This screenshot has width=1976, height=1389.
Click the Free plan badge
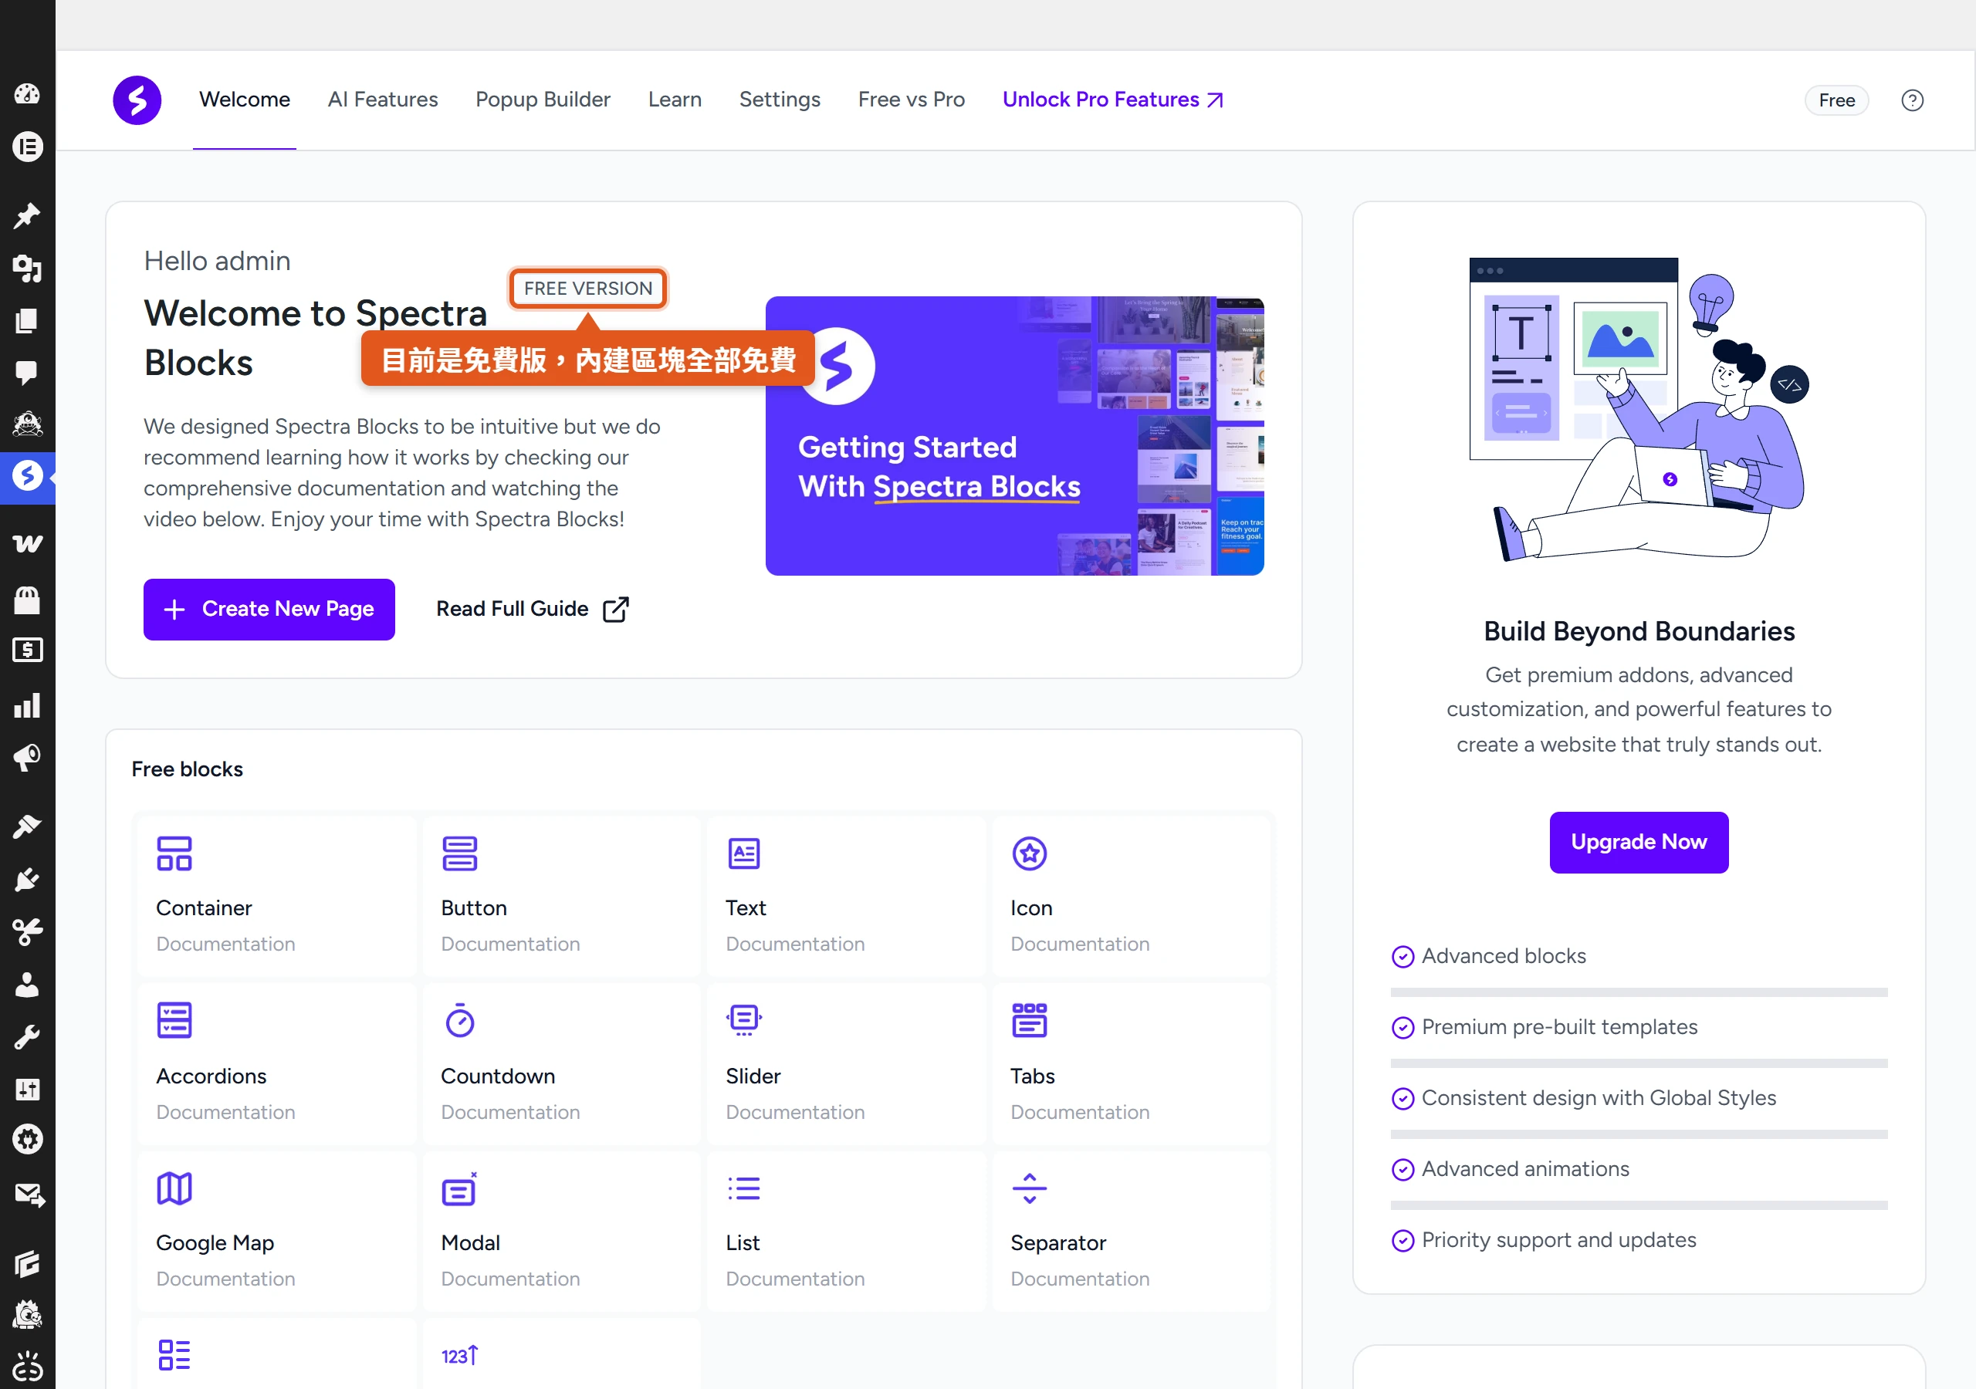pyautogui.click(x=1836, y=100)
